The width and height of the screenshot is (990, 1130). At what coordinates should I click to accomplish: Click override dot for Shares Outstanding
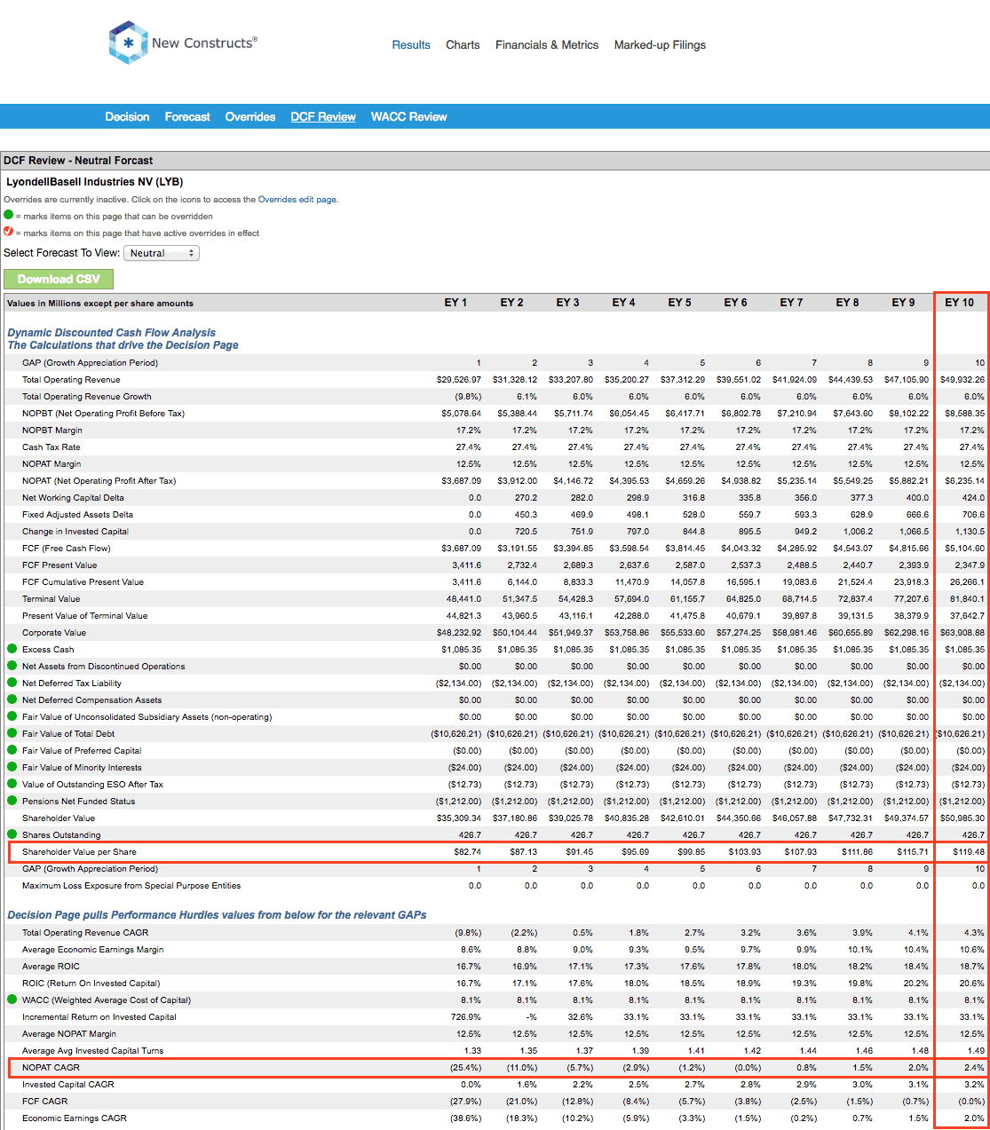tap(12, 834)
